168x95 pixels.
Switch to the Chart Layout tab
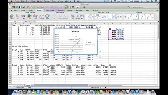click(x=50, y=10)
